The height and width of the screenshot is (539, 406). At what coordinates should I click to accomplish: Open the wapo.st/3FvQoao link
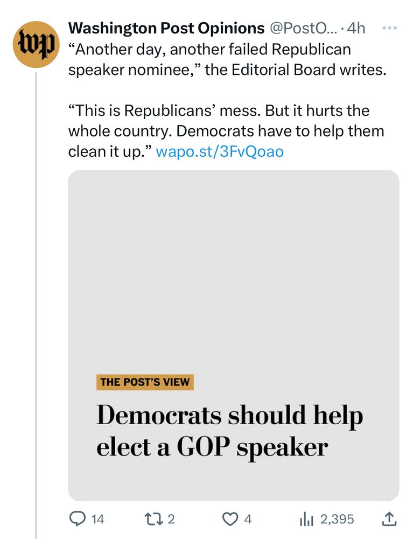(220, 151)
